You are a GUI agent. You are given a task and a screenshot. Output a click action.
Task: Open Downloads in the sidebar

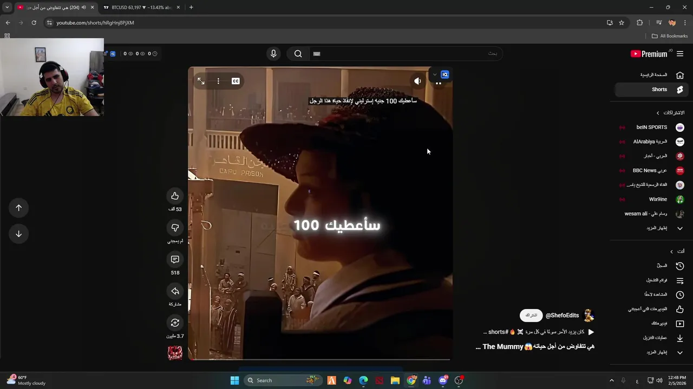(x=651, y=338)
